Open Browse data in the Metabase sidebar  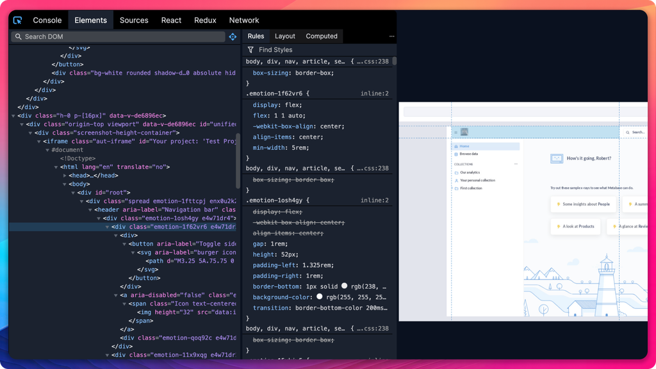(x=468, y=154)
